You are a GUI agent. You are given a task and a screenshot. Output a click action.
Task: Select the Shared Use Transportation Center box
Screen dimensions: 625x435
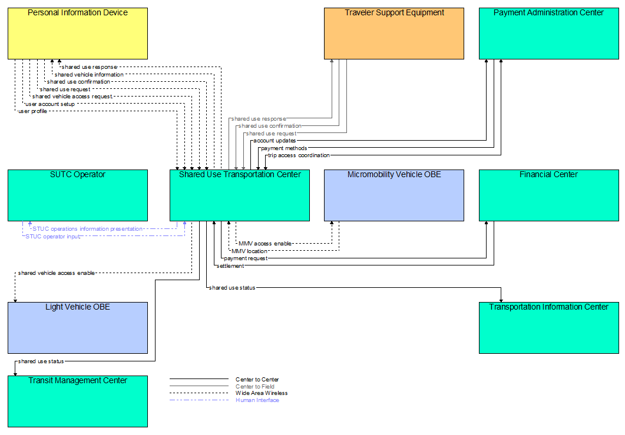coord(239,195)
